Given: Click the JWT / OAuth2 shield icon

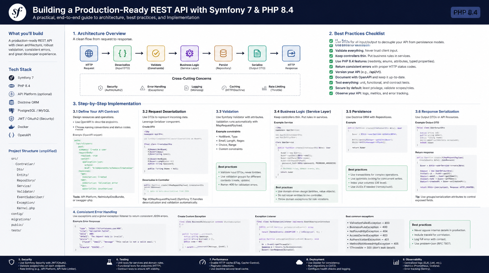Looking at the screenshot, I should (11, 119).
